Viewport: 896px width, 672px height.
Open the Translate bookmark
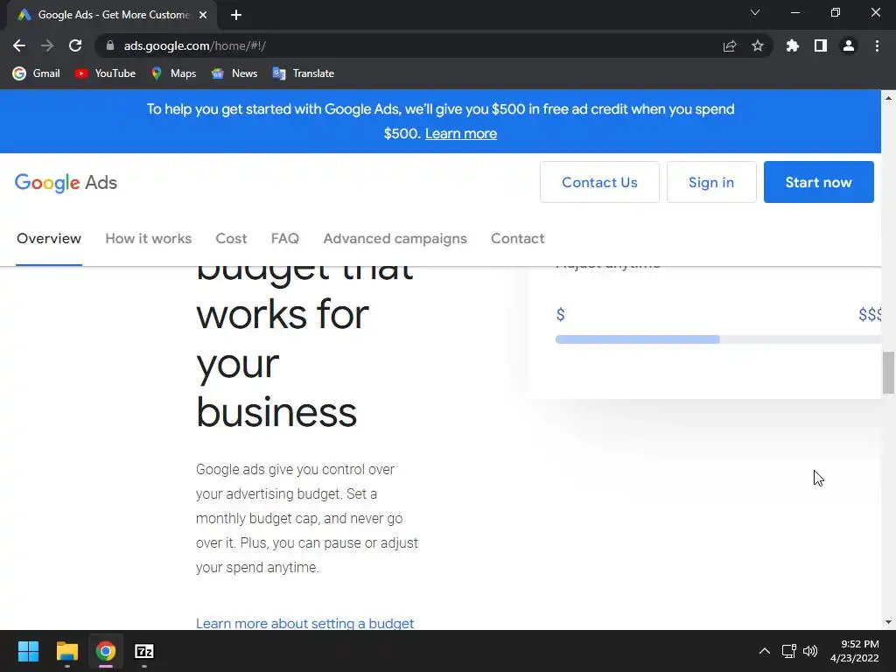(304, 73)
